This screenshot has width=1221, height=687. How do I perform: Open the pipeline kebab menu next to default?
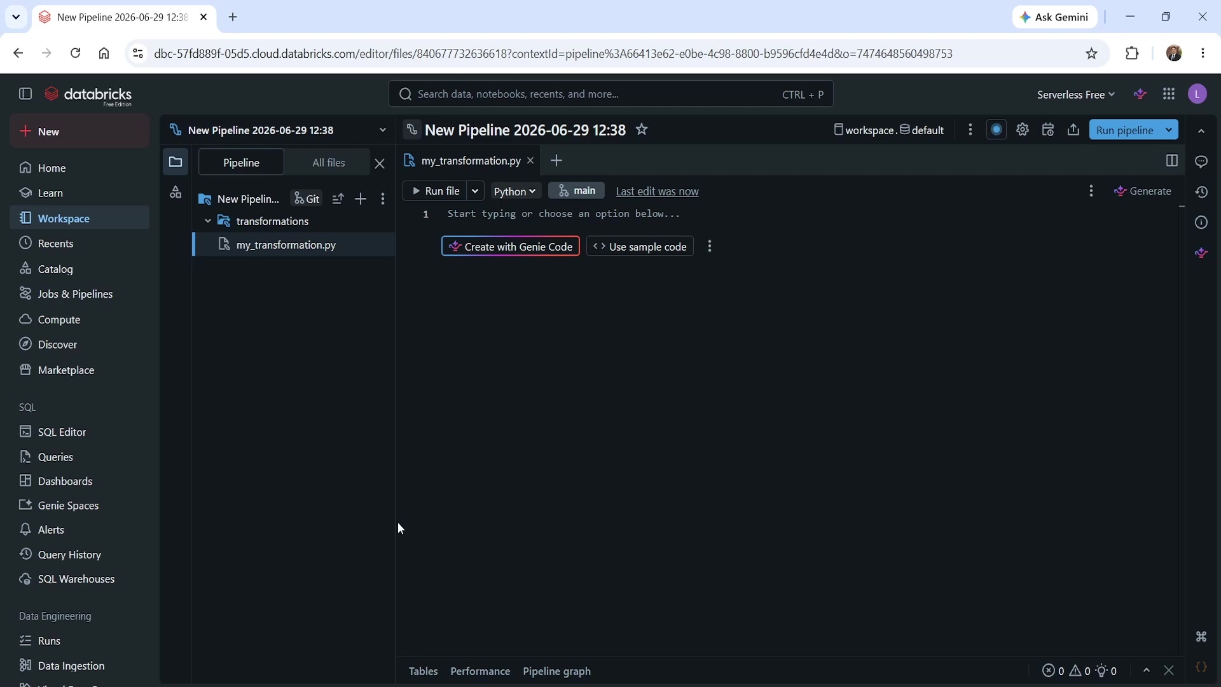click(x=970, y=130)
